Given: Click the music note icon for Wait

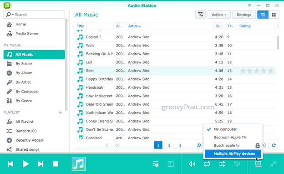Looking at the screenshot, I should 80,46.
